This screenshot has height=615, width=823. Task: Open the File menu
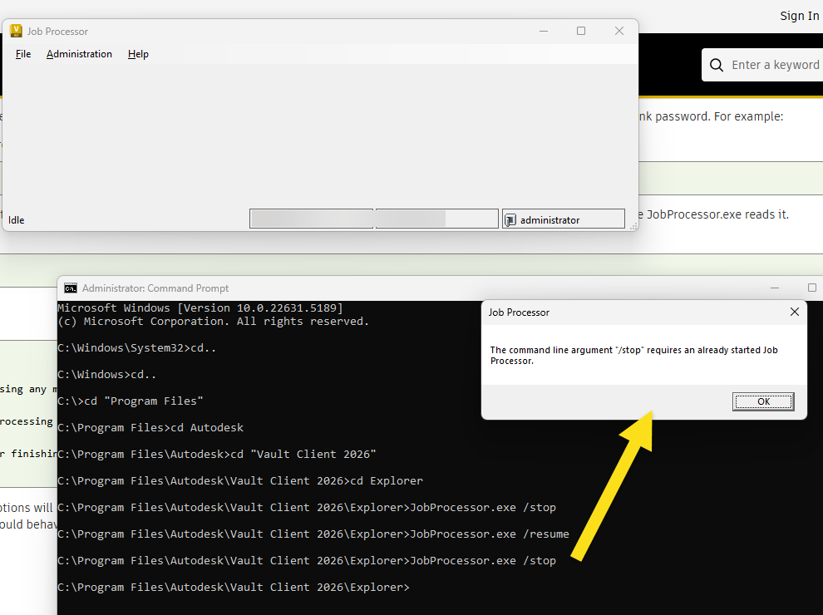tap(22, 54)
